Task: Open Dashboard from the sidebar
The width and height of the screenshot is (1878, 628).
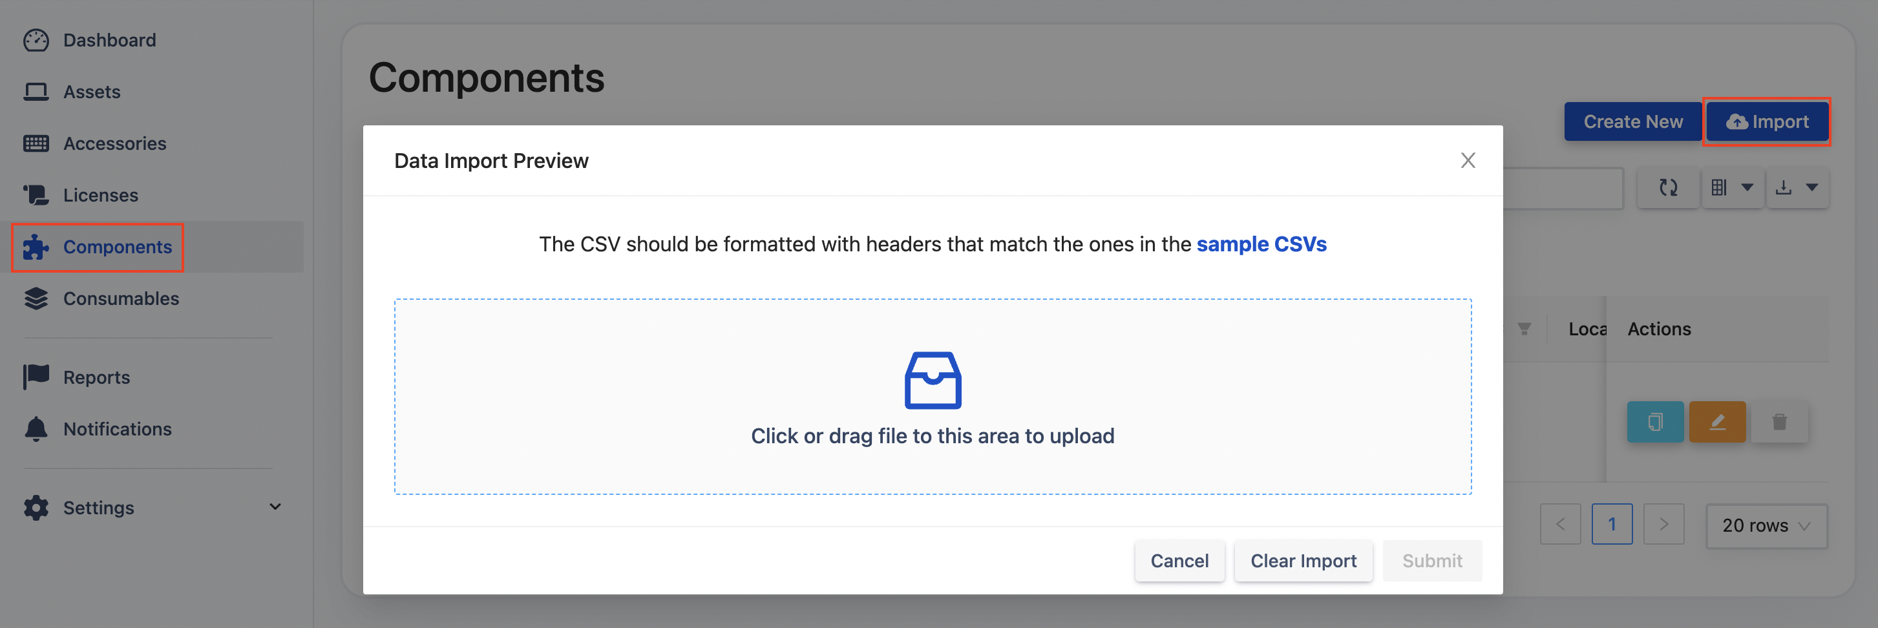Action: point(109,40)
